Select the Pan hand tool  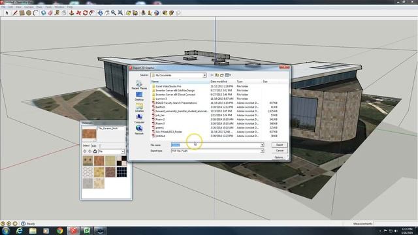coord(107,13)
